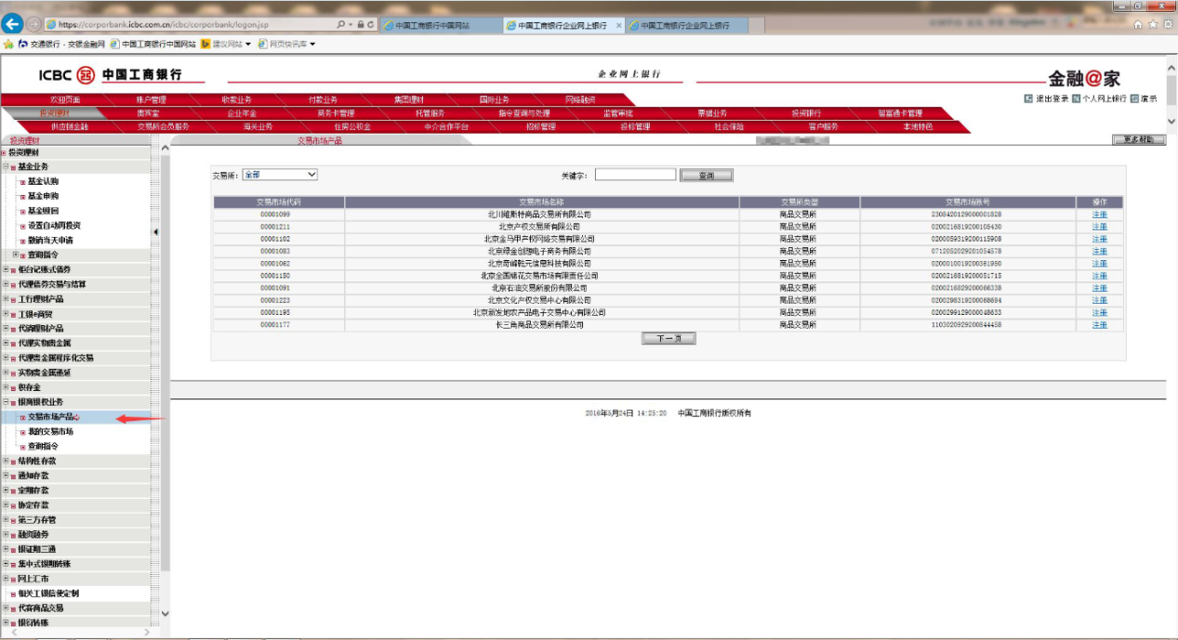Click the 交易市场名称 column header
Viewport: 1178px width, 640px height.
[542, 202]
